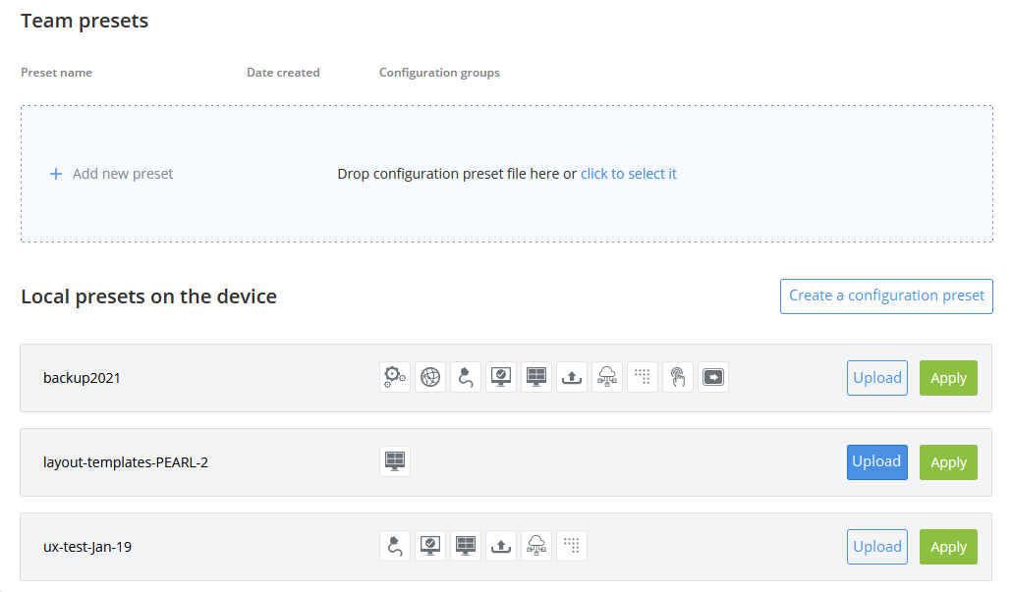Click the cloud network icon in ux-test-Jan-19 row
This screenshot has height=592, width=1012.
click(x=536, y=546)
